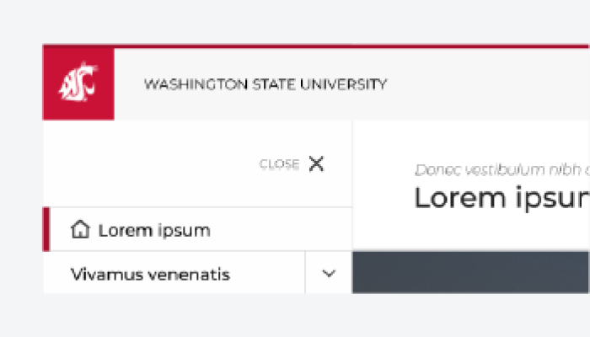Screen dimensions: 590x337
Task: Click white space above the Donec vestibulum text
Action: coord(470,139)
